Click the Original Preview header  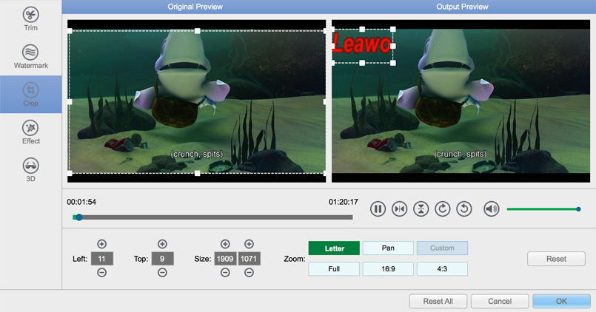click(195, 7)
